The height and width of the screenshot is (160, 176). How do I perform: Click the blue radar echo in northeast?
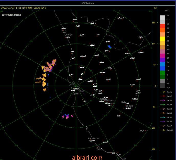pos(109,47)
